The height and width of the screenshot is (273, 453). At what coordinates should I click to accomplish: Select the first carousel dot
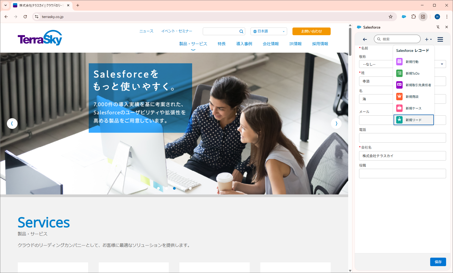coord(158,188)
